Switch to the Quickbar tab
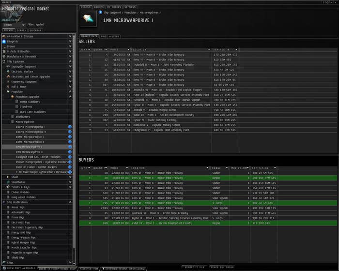The width and height of the screenshot is (339, 271). pyautogui.click(x=35, y=30)
